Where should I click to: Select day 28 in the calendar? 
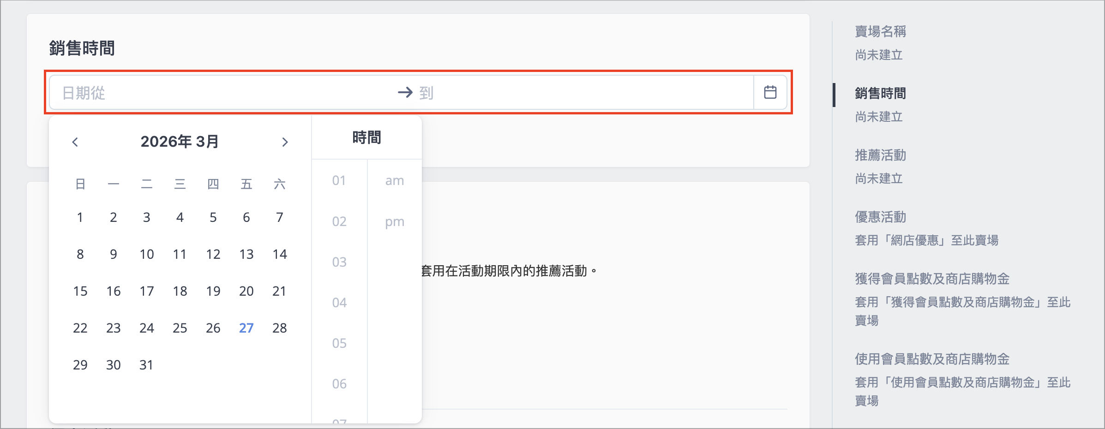pos(280,328)
